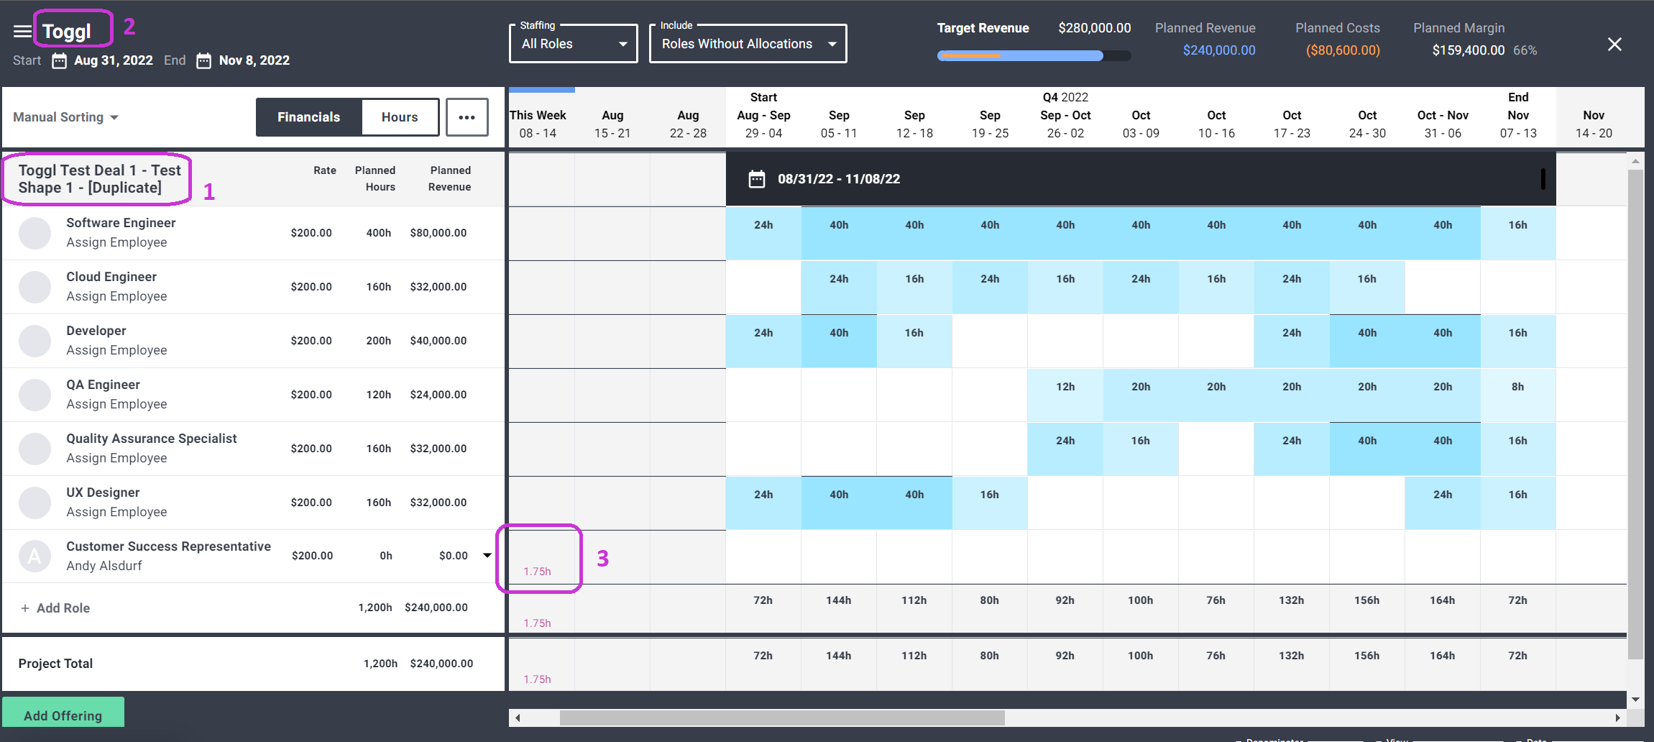
Task: Expand the Customer Success Representative row arrow
Action: coord(487,556)
